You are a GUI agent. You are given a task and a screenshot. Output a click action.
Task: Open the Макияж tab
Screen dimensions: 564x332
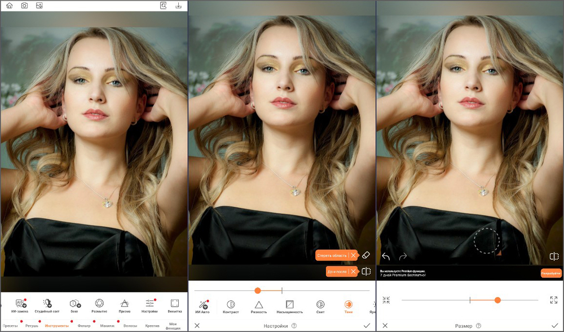click(x=107, y=326)
